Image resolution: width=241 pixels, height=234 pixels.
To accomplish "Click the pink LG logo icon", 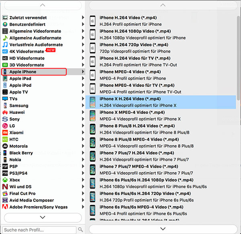I will (x=5, y=126).
